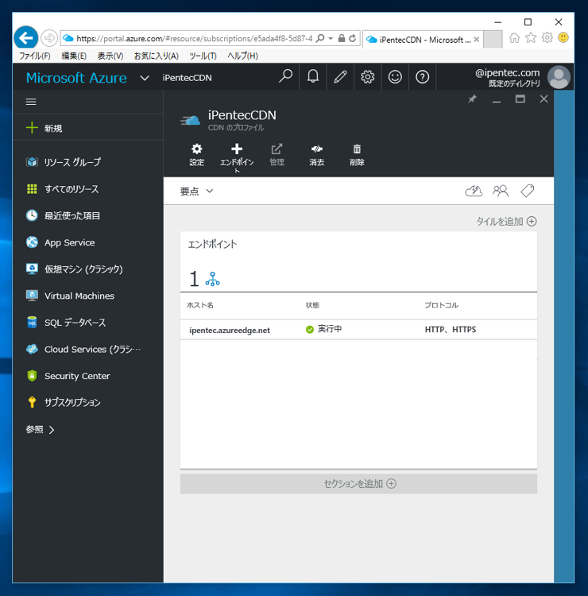588x596 pixels.
Task: Click タイルを追加 add tile
Action: coord(506,221)
